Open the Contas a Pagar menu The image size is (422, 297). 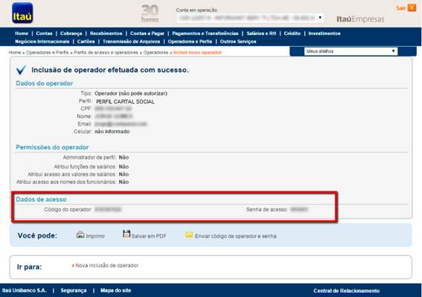click(x=147, y=33)
